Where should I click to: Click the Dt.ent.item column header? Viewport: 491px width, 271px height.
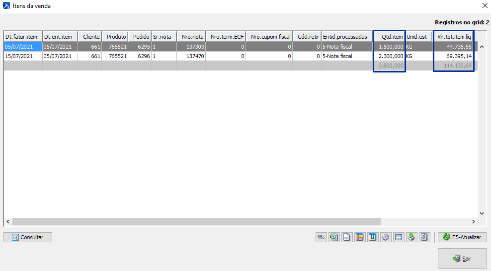click(60, 37)
